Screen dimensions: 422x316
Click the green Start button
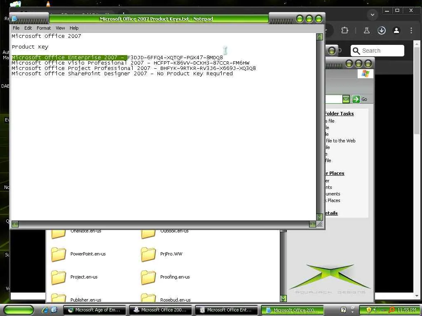point(19,310)
